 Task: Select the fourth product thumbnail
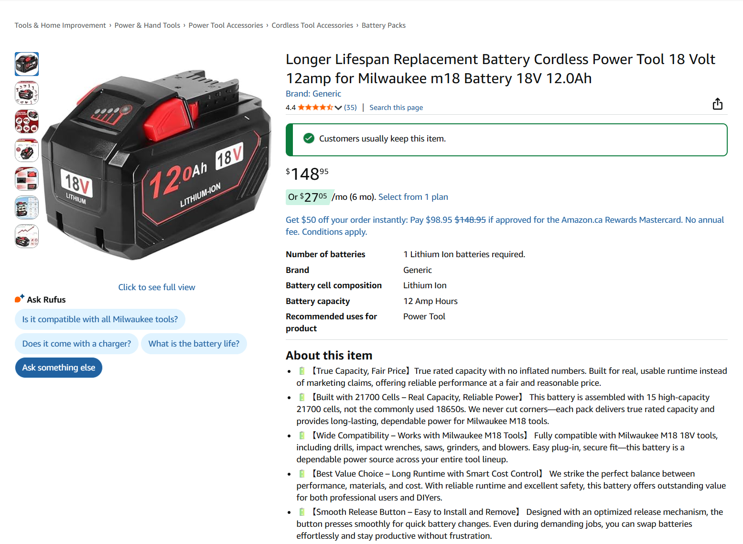pyautogui.click(x=27, y=150)
